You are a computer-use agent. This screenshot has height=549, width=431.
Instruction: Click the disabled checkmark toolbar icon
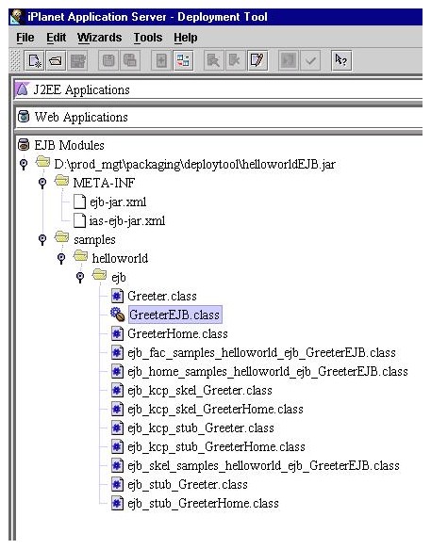(x=310, y=61)
